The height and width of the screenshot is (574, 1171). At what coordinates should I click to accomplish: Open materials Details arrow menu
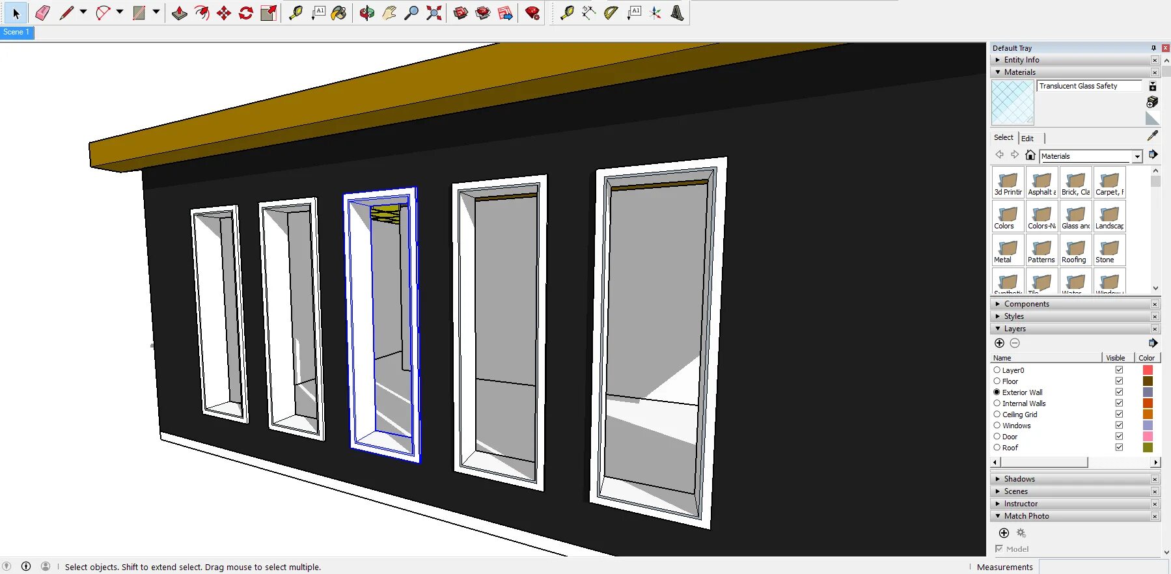point(1153,155)
